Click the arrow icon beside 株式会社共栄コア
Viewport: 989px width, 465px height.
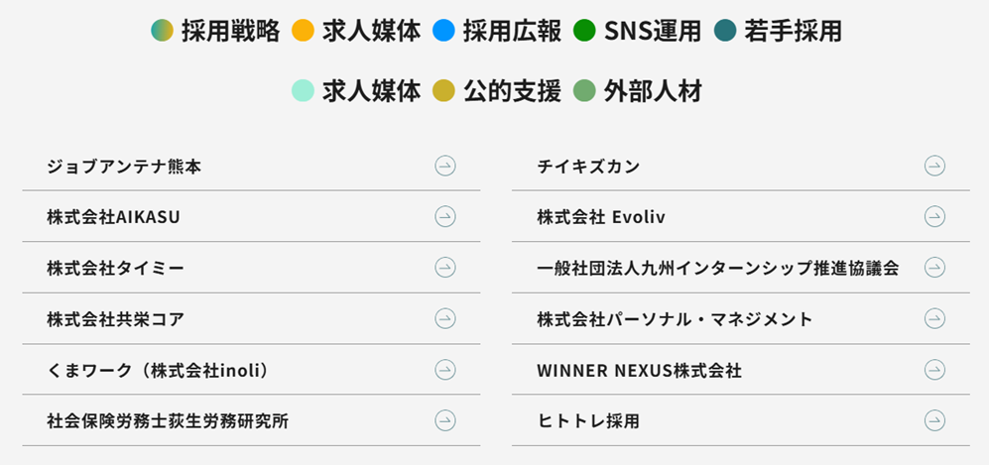(445, 318)
